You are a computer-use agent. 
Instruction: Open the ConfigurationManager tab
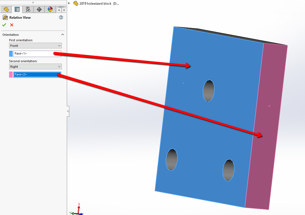coord(28,9)
